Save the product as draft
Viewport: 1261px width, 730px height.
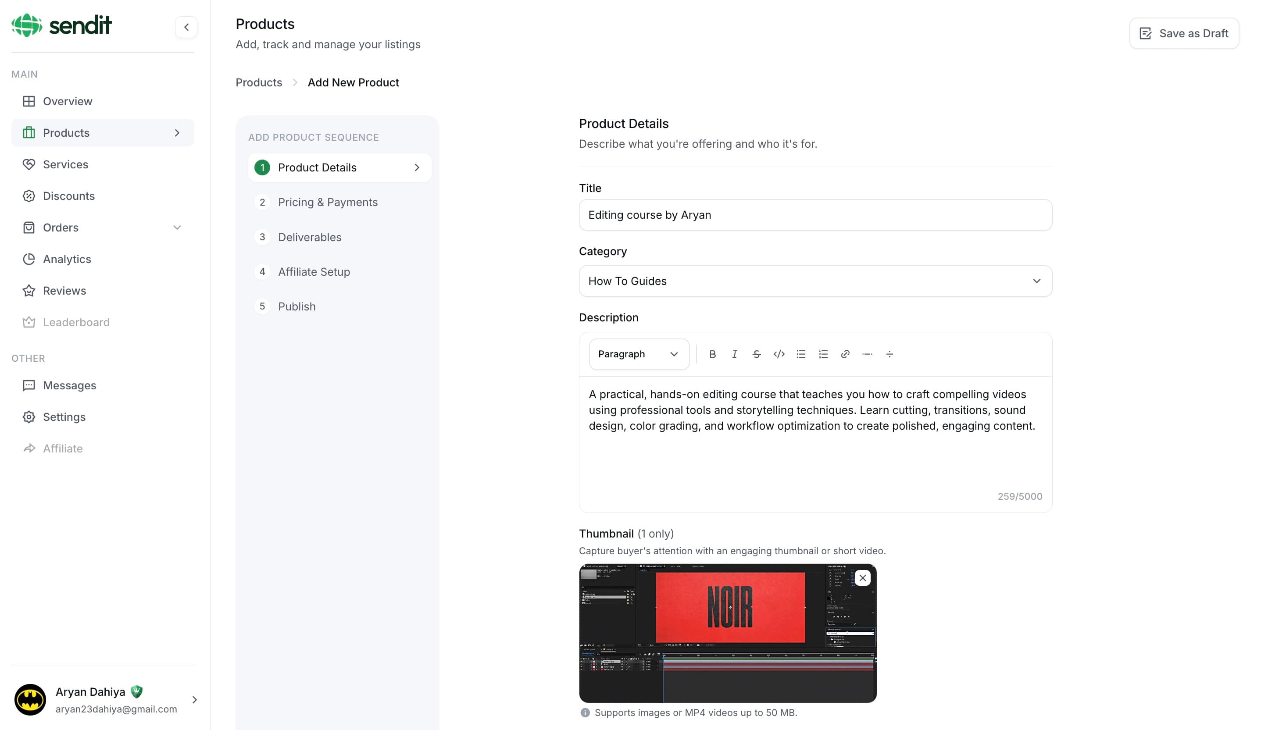pyautogui.click(x=1184, y=33)
